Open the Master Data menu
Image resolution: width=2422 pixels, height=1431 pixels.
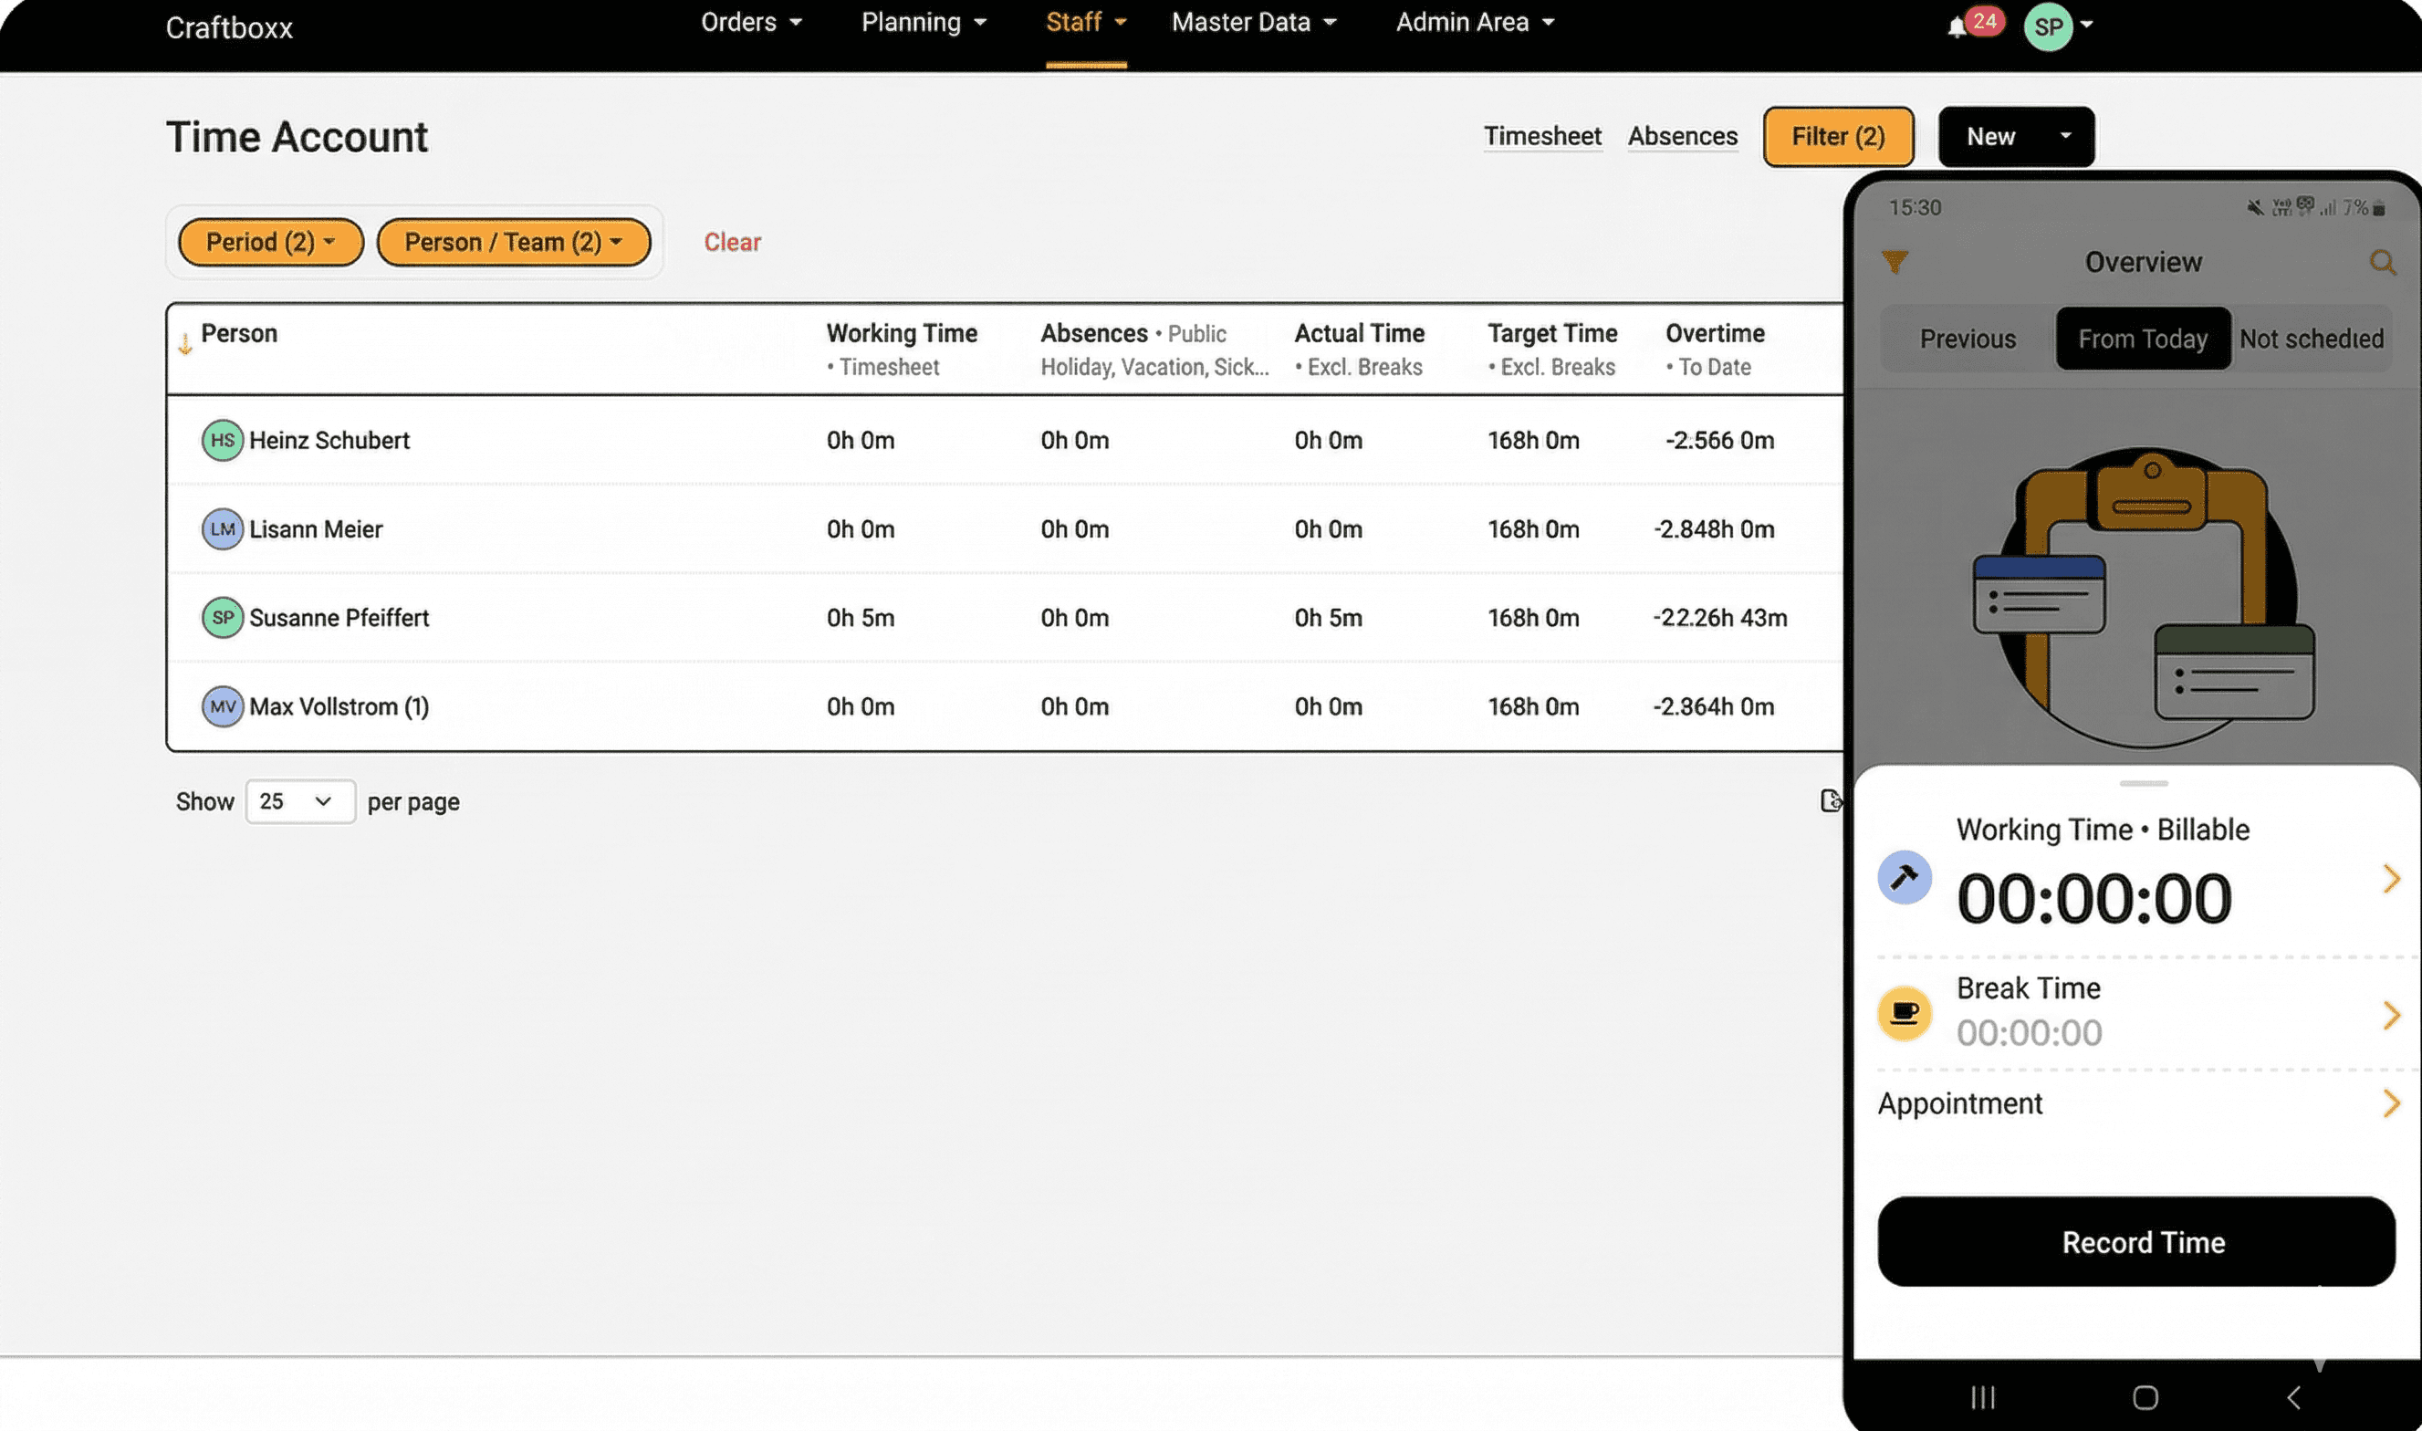pyautogui.click(x=1253, y=23)
